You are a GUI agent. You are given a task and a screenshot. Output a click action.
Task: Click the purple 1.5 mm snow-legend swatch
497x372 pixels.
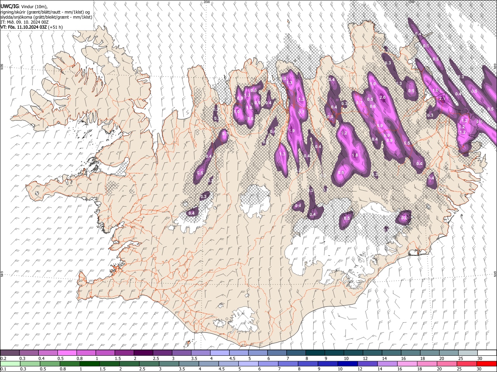124,353
